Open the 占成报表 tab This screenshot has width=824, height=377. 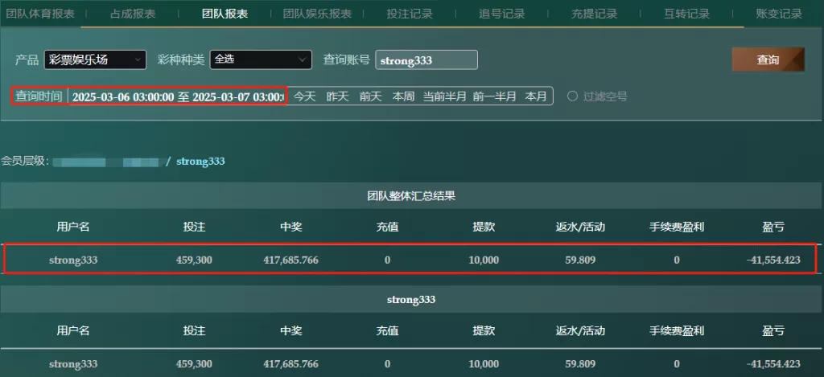pyautogui.click(x=133, y=14)
